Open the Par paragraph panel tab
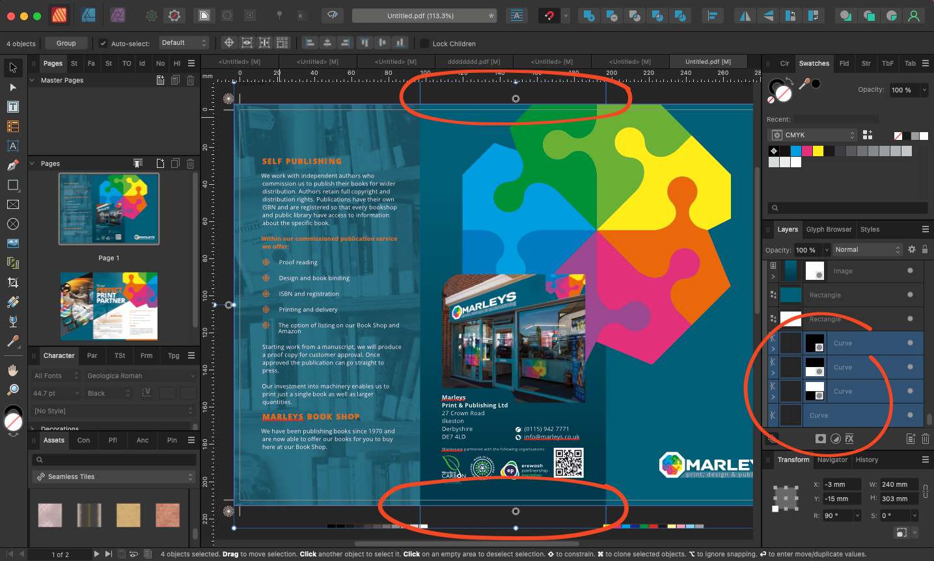934x561 pixels. [x=92, y=355]
